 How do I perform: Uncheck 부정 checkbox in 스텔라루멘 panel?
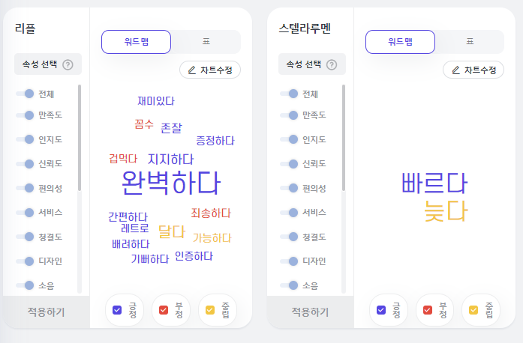pyautogui.click(x=427, y=310)
